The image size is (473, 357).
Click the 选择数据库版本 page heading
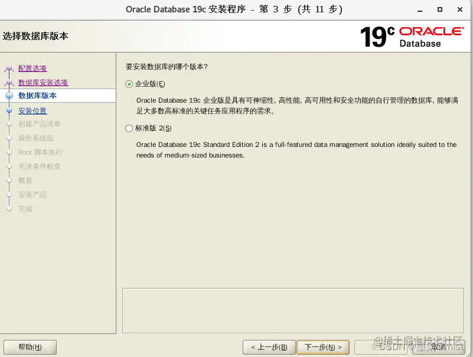coord(35,36)
